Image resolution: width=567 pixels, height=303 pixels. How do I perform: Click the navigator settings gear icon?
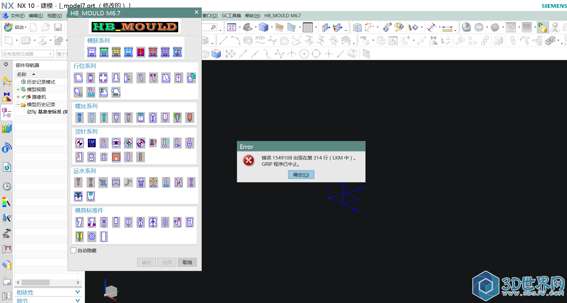pos(6,64)
